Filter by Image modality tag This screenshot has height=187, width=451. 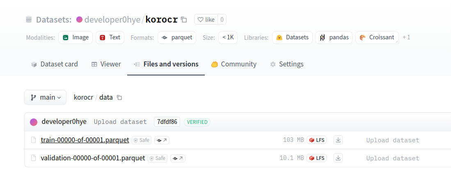click(x=76, y=37)
